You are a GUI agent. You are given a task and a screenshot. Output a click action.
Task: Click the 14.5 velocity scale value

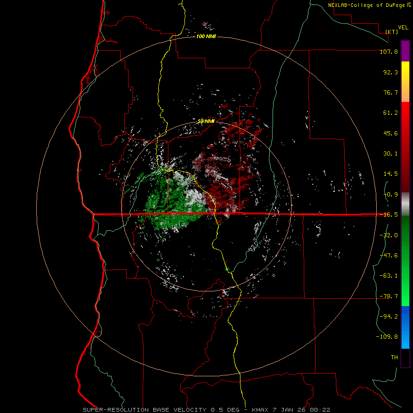tap(391, 174)
